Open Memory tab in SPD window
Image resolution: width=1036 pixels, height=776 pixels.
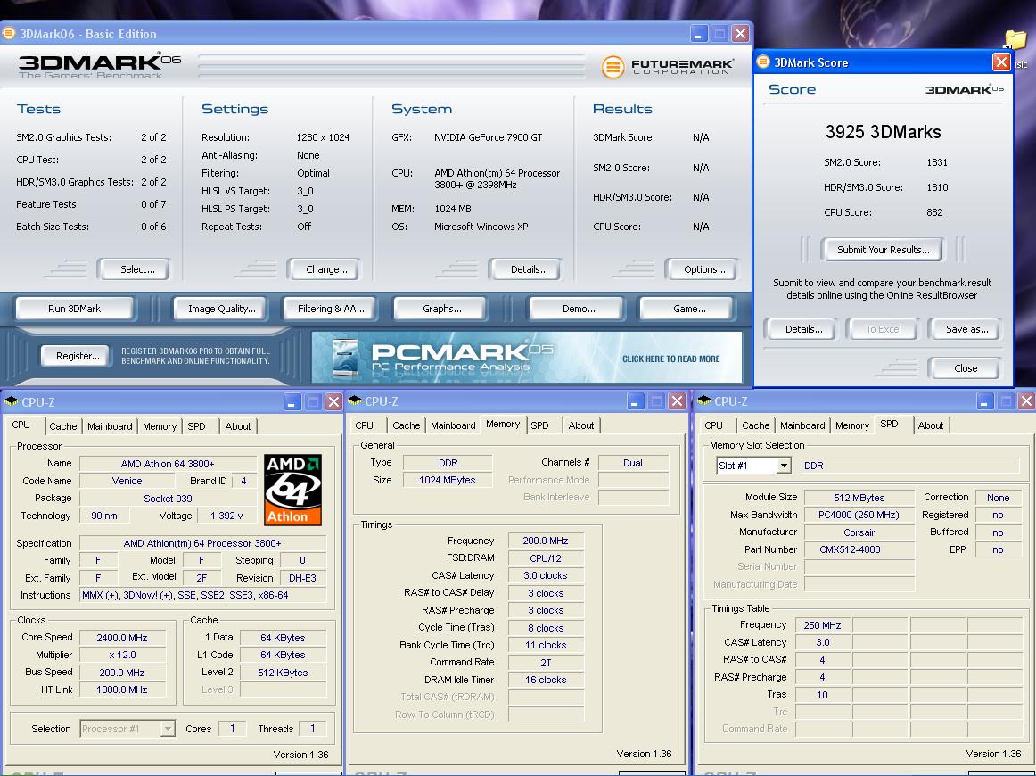coord(852,425)
